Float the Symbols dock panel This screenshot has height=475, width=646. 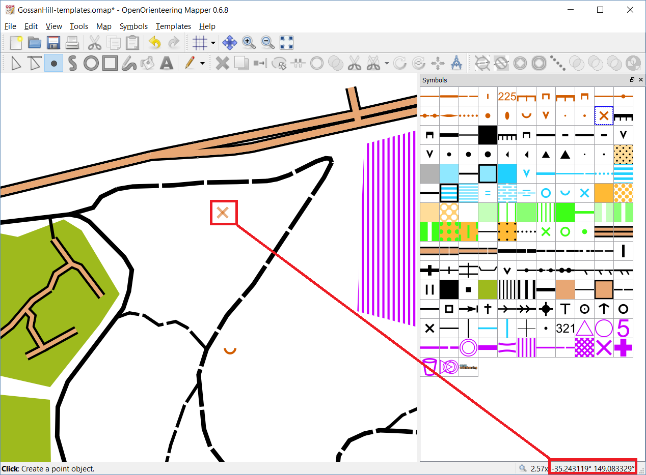(632, 80)
